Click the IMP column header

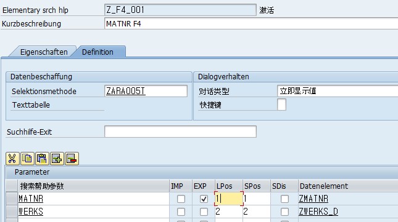click(x=181, y=186)
